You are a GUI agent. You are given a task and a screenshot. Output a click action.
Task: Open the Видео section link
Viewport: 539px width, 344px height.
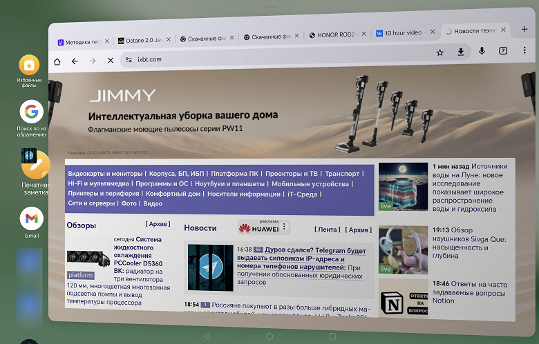click(x=153, y=203)
